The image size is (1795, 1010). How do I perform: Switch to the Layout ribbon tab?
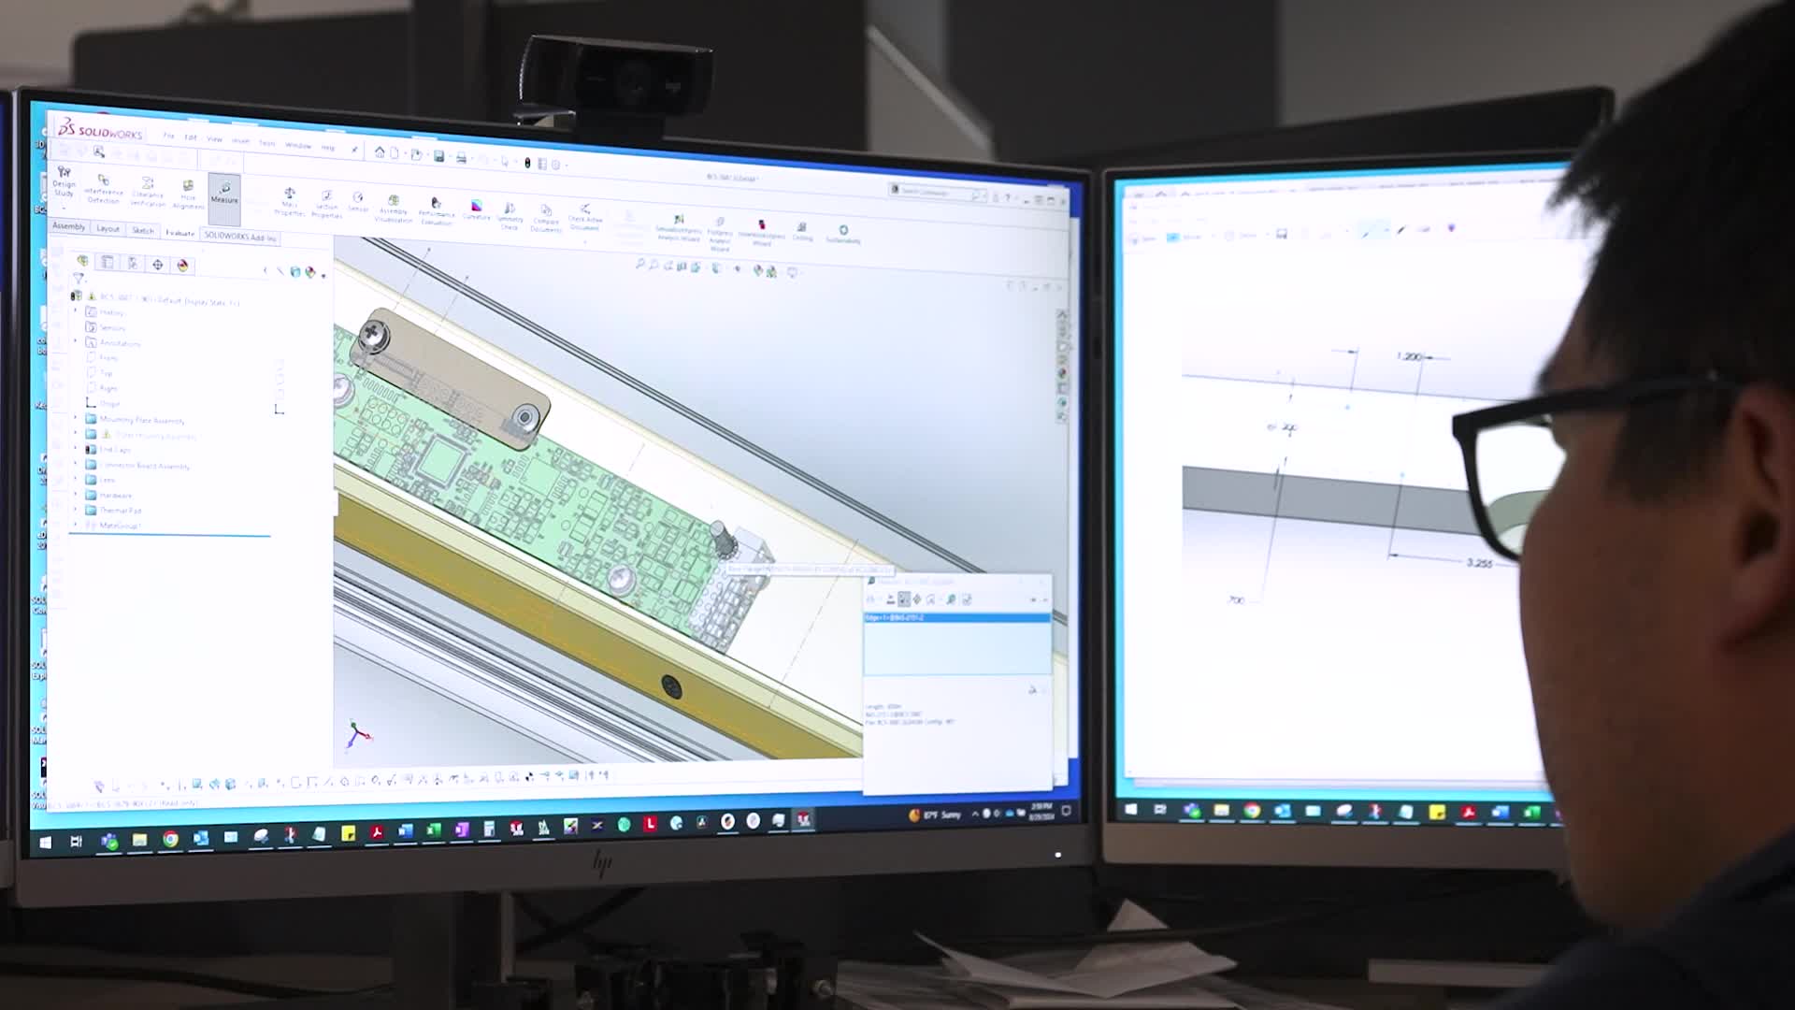click(108, 228)
